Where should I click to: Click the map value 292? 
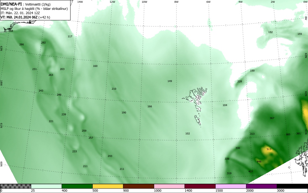point(43,43)
